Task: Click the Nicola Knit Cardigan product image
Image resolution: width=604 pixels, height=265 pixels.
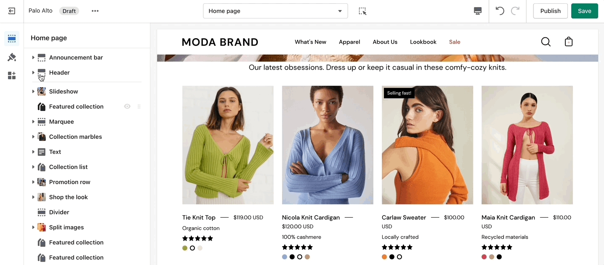Action: [328, 145]
